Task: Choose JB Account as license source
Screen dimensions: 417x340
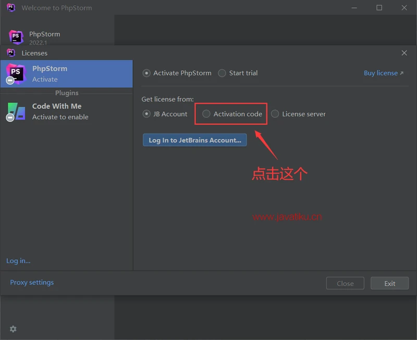Action: click(x=146, y=114)
